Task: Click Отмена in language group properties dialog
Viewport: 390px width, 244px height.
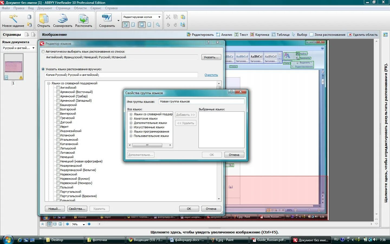Action: pyautogui.click(x=234, y=155)
